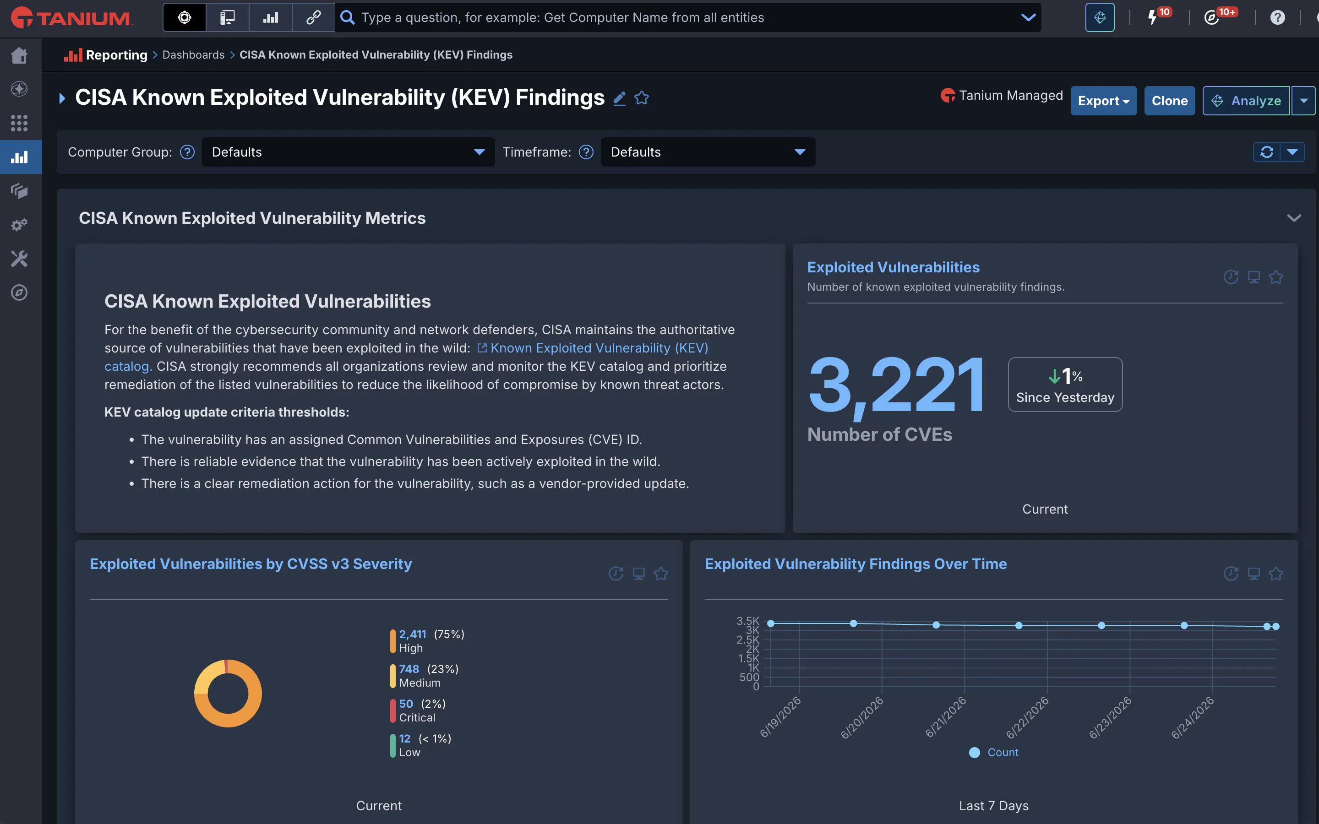Expand the search question bar chevron
Viewport: 1319px width, 824px height.
tap(1028, 17)
